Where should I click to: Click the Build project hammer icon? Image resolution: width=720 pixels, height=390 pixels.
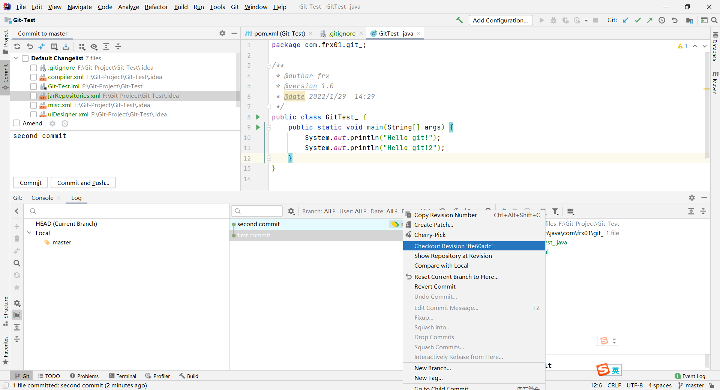[459, 20]
